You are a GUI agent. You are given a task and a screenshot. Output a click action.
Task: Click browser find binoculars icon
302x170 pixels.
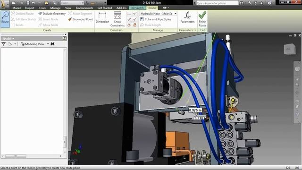point(52,44)
